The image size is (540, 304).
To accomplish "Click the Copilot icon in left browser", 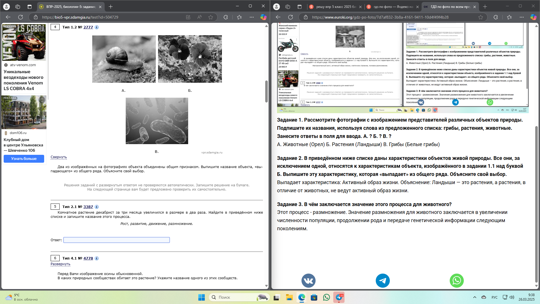I will coord(263,17).
